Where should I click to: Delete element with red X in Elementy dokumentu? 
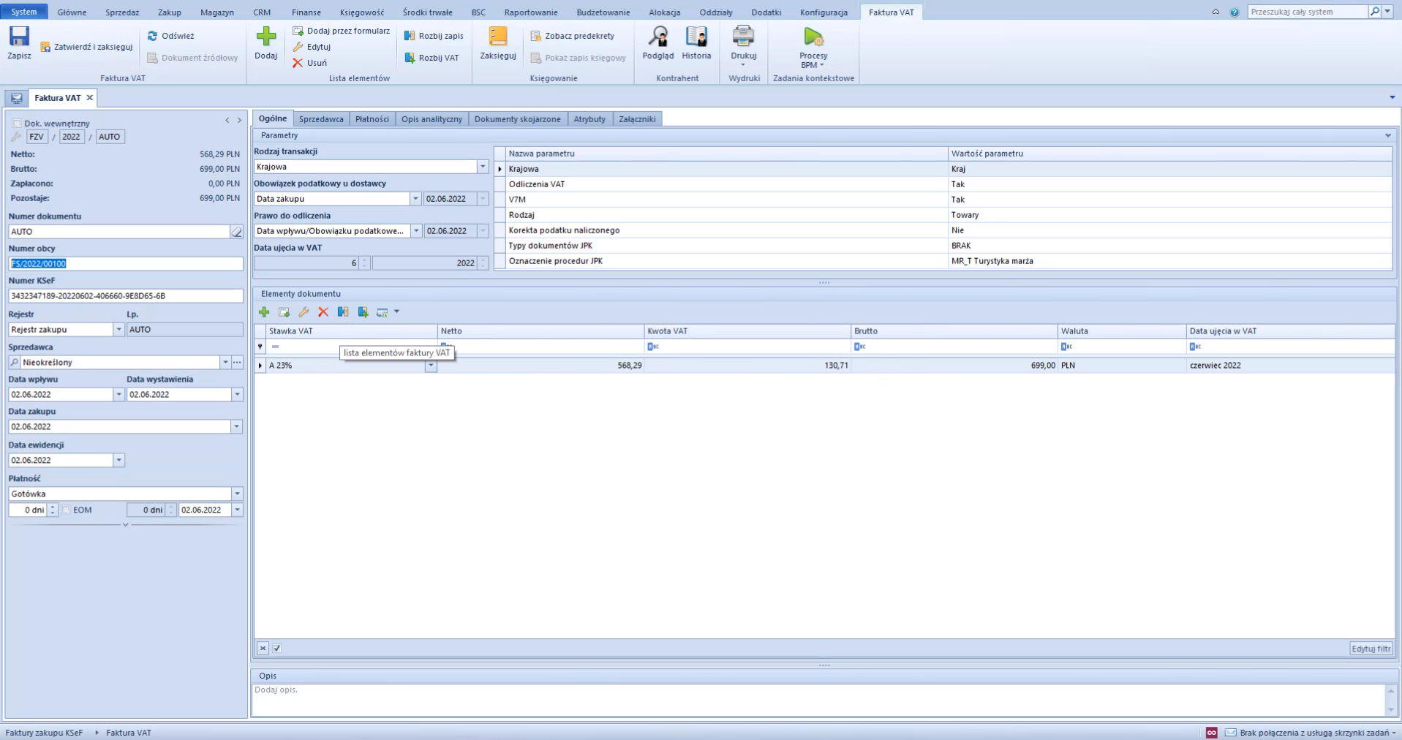click(323, 312)
